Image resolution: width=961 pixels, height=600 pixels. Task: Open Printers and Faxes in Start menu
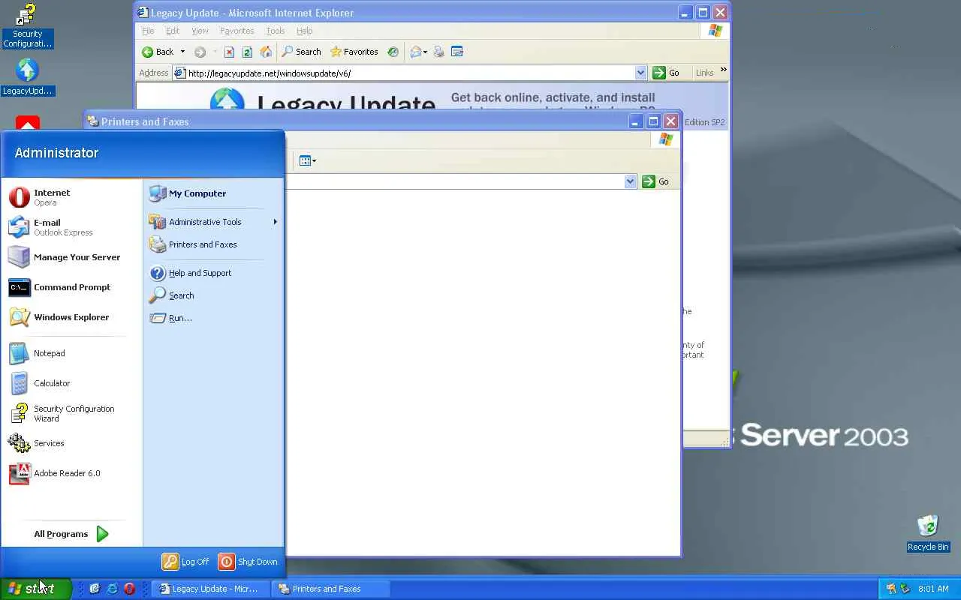213,244
